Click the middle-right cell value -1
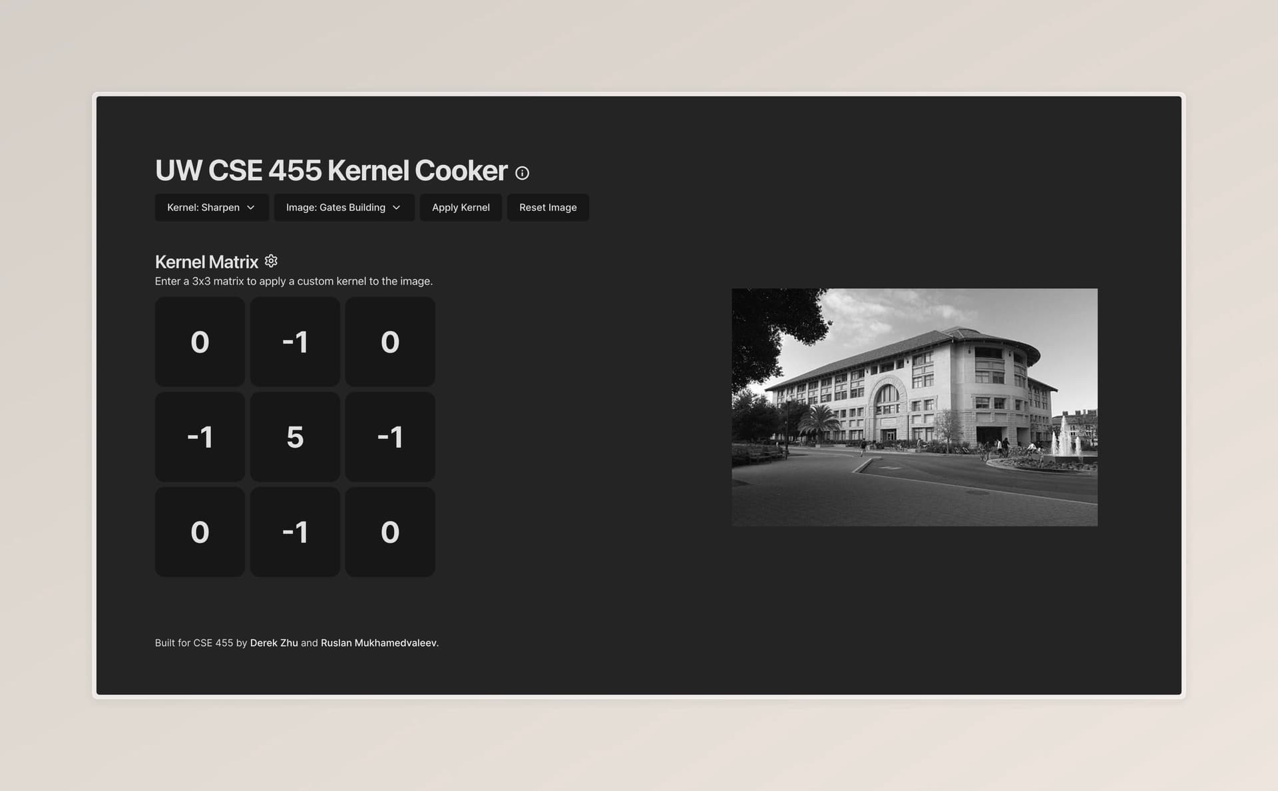The image size is (1278, 791). tap(390, 437)
